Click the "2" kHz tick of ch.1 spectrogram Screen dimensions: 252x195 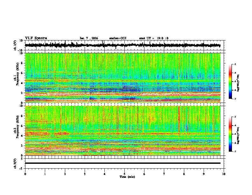coord(22,93)
